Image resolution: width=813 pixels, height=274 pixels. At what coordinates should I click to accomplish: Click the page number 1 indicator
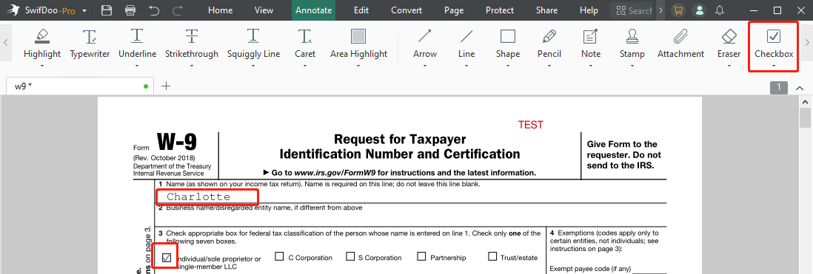point(779,87)
